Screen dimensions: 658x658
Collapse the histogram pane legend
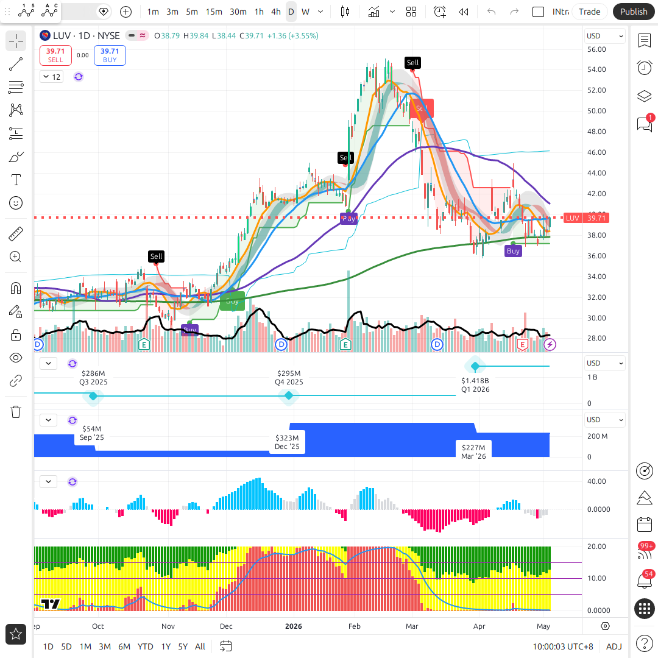click(49, 482)
